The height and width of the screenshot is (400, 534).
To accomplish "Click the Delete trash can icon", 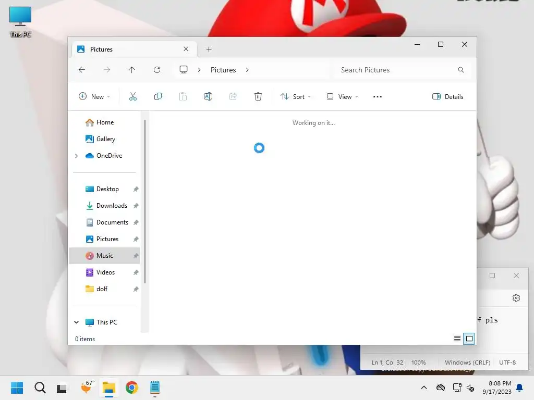I will (x=258, y=96).
